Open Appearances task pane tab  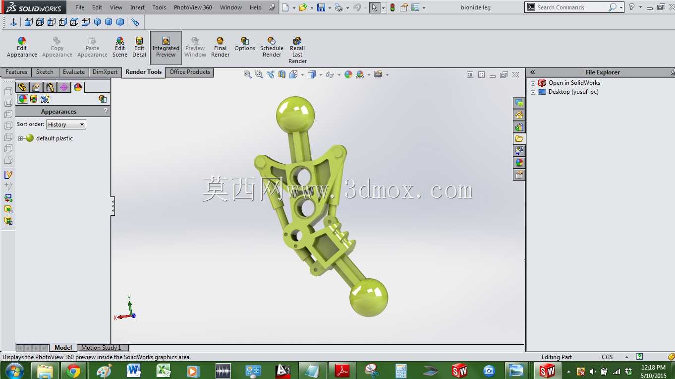(519, 163)
